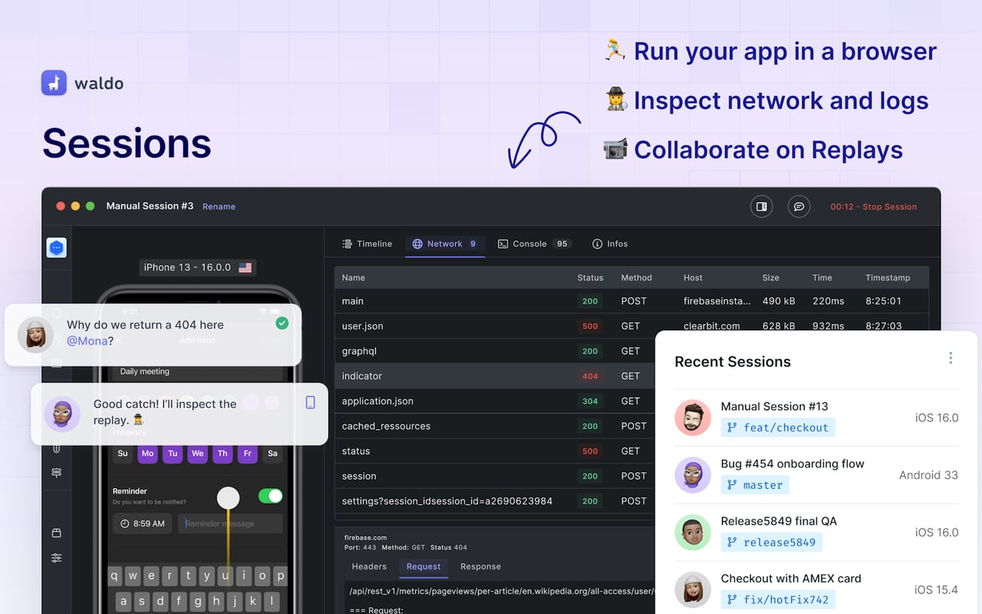Click avatar of Release5849 final QA
The width and height of the screenshot is (982, 614).
tap(693, 532)
